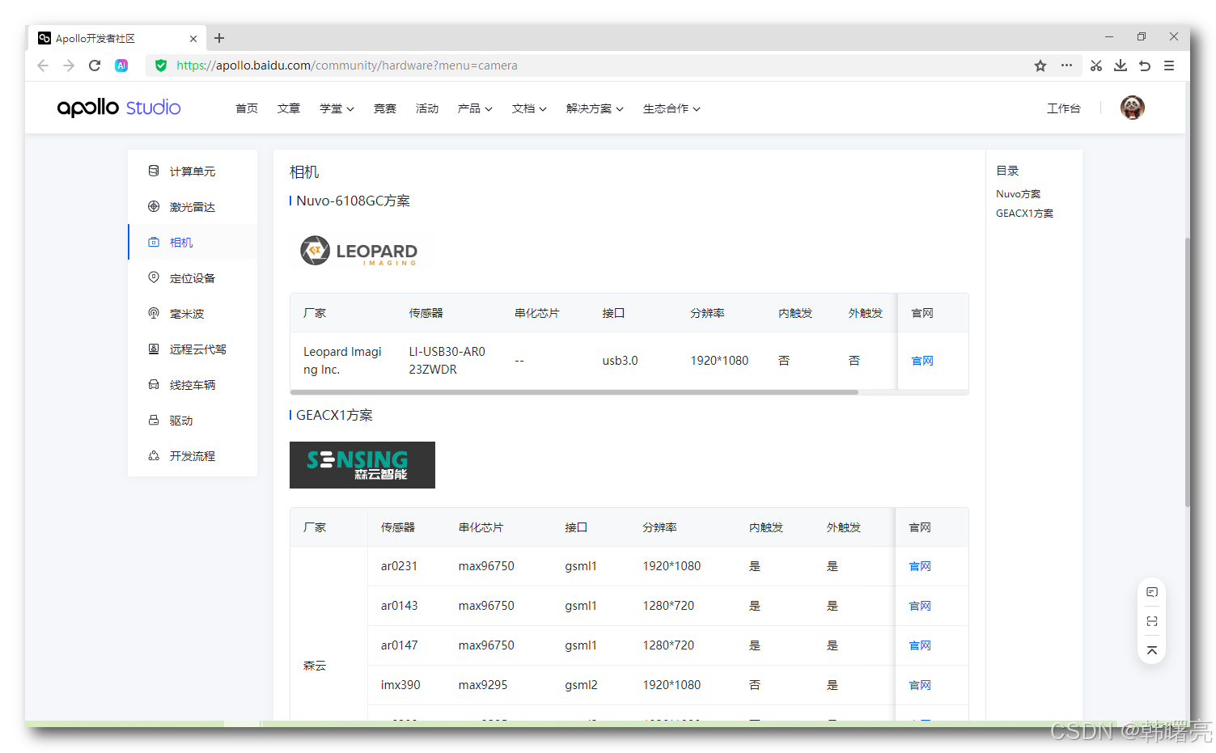The image size is (1216, 753).
Task: Open the 首页 nav item
Action: click(247, 108)
